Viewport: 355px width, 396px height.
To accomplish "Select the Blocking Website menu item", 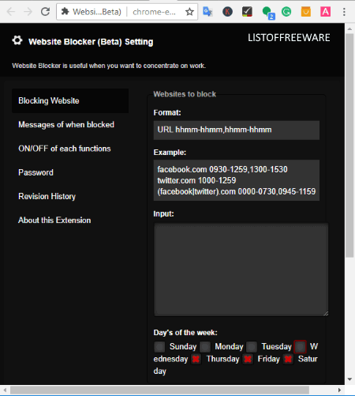I will 70,100.
